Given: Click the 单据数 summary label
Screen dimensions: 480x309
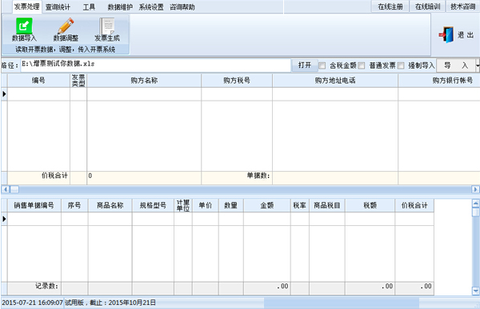Looking at the screenshot, I should point(258,176).
